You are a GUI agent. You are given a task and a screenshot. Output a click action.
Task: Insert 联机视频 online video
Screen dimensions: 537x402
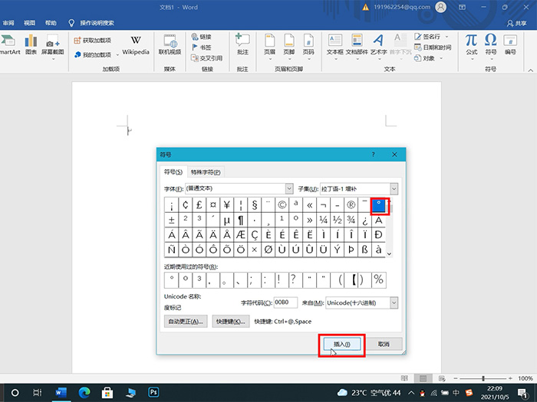coord(170,44)
